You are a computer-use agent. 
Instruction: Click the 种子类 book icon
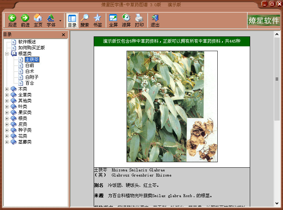(x=14, y=130)
